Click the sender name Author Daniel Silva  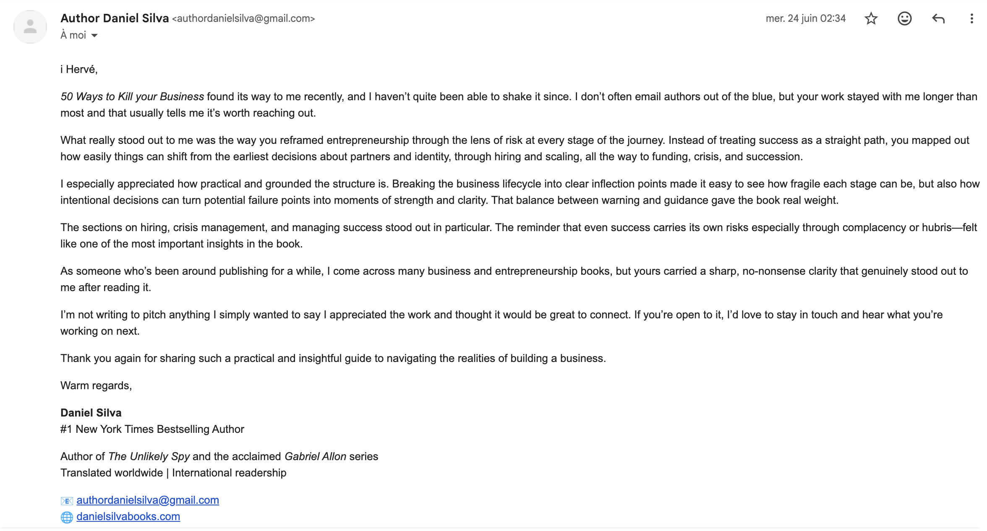coord(115,18)
